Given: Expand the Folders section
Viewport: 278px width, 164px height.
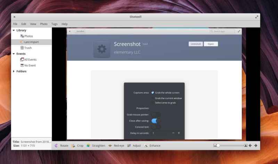Looking at the screenshot, I should point(14,71).
